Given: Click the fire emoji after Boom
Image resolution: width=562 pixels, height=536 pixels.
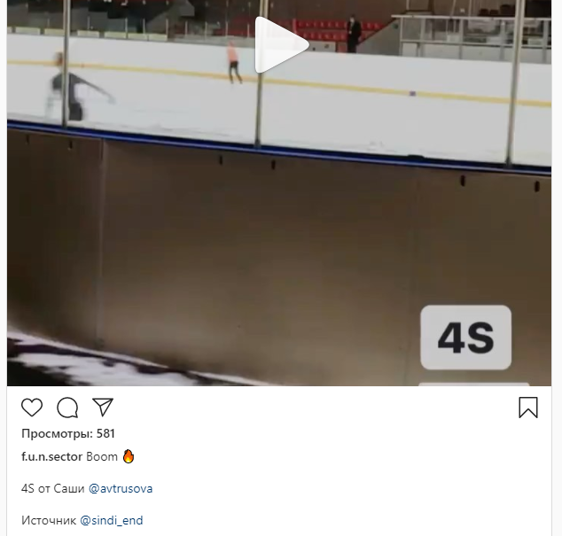Looking at the screenshot, I should click(129, 456).
